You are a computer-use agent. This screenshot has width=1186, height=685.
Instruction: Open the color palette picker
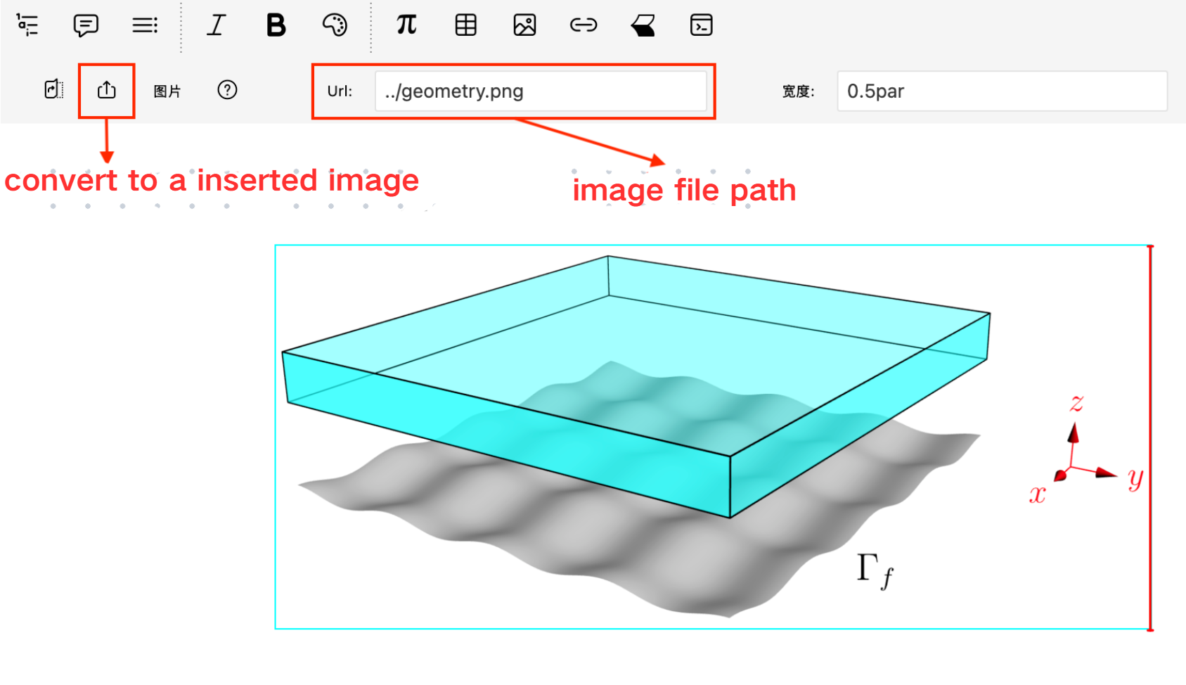point(335,25)
